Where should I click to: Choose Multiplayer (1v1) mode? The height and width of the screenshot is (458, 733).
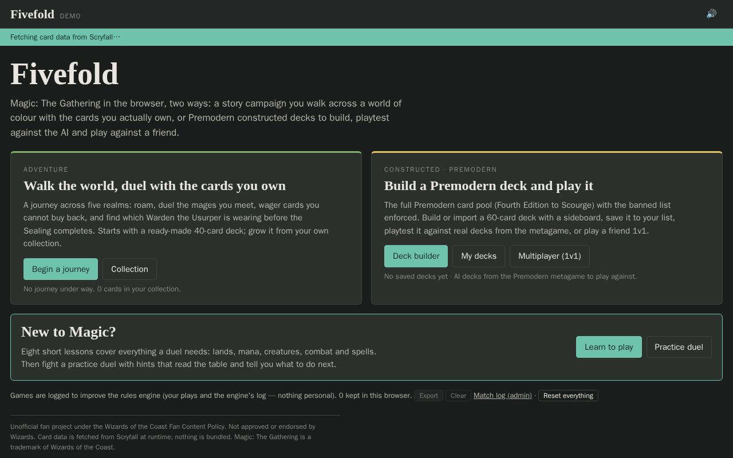(549, 256)
